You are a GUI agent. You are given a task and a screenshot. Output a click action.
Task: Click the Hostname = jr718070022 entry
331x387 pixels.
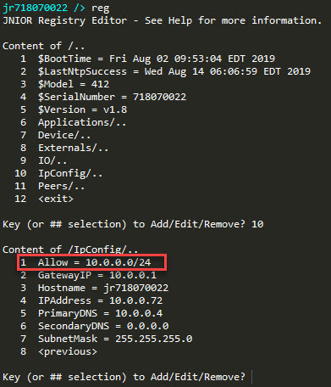(94, 288)
